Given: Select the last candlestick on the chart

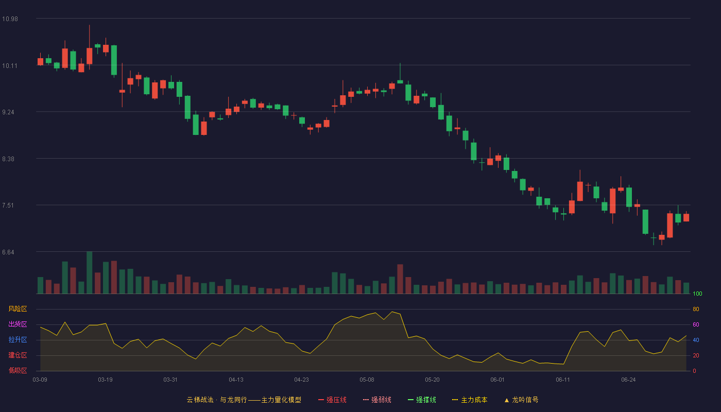Looking at the screenshot, I should 686,217.
